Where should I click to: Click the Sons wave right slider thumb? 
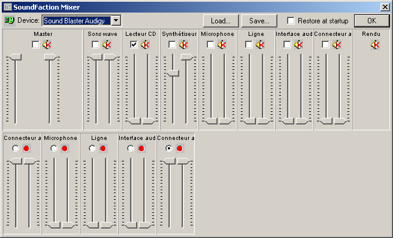110,57
